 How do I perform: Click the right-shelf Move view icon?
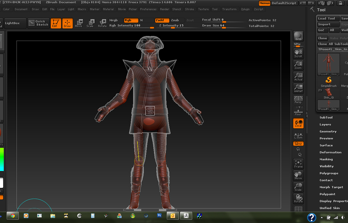click(x=298, y=175)
